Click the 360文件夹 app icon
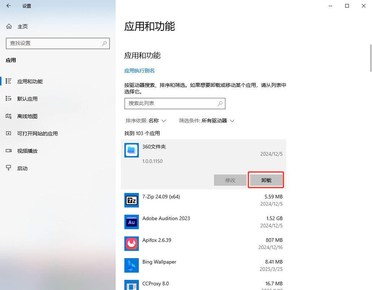Viewport: 372px width, 290px height. click(132, 150)
